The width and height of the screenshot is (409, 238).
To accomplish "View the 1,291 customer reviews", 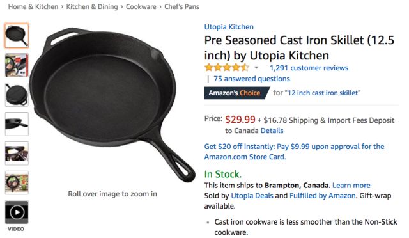I will point(309,68).
